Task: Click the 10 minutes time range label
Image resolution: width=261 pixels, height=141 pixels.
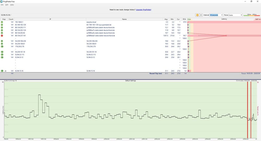Action: (246, 81)
